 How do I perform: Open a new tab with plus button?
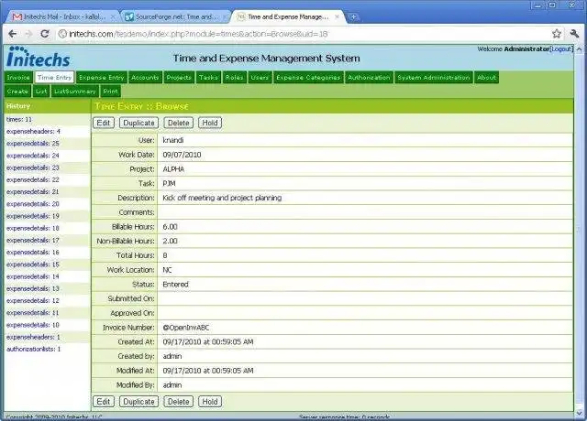tap(353, 16)
